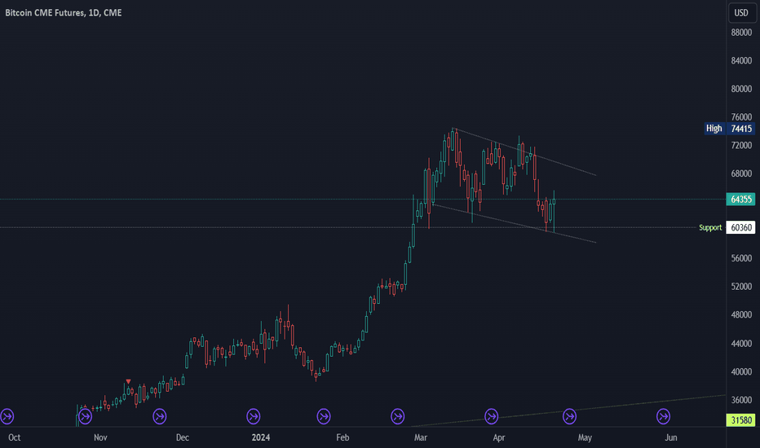Click the event marker icon just before May
Viewport: 760px width, 448px height.
569,416
